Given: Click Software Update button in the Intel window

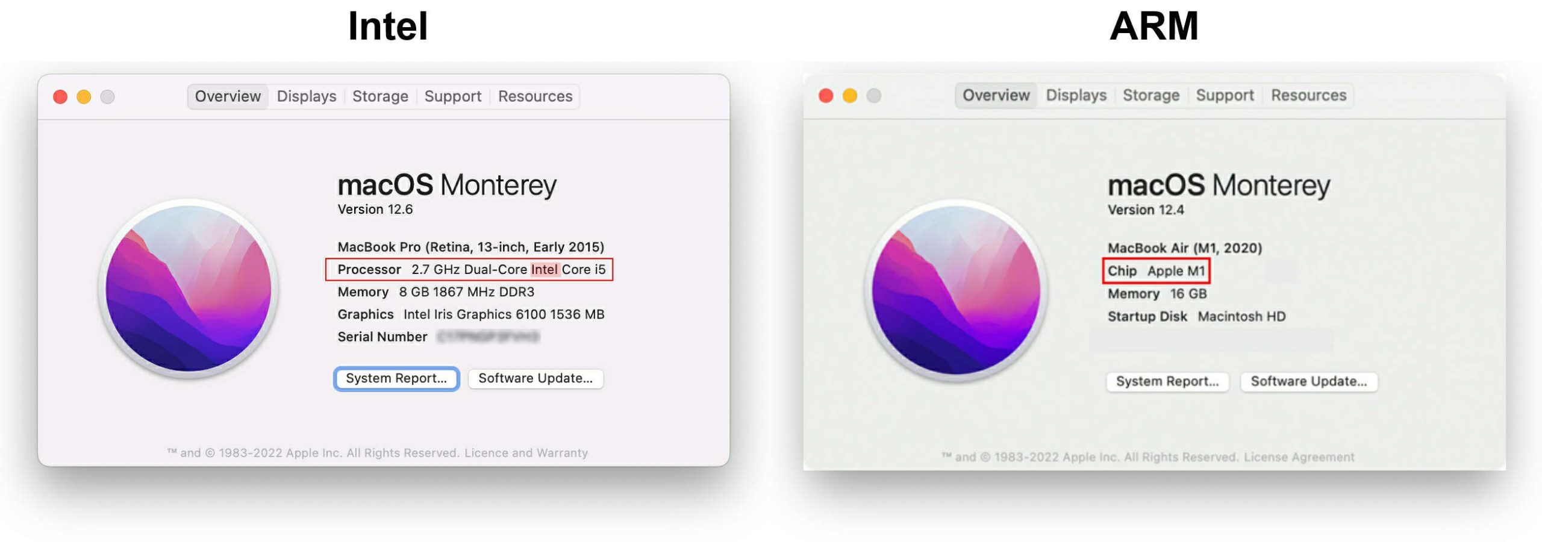Looking at the screenshot, I should click(x=535, y=378).
